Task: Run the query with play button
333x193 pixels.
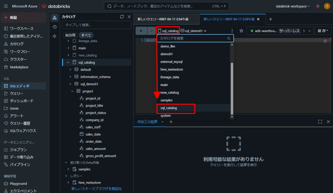Action: pos(141,31)
